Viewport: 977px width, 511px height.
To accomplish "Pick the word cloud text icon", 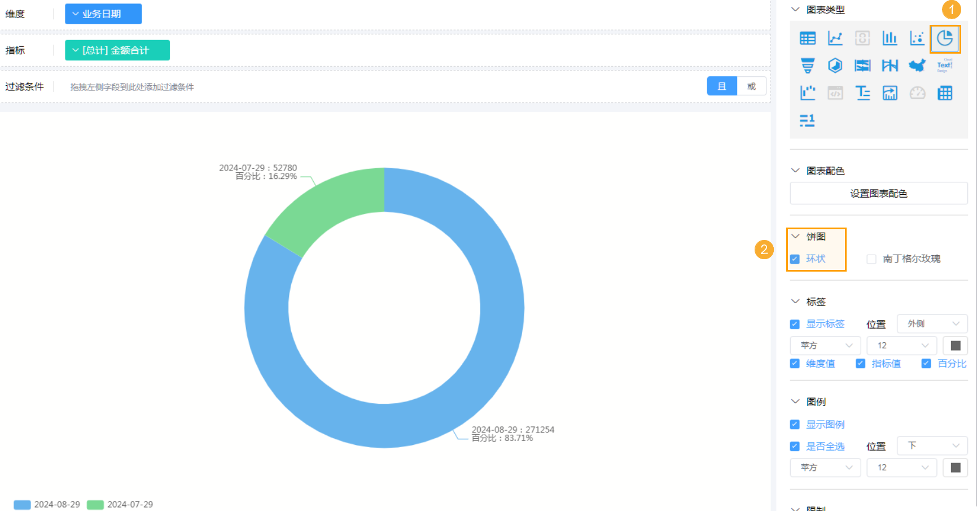I will click(944, 65).
